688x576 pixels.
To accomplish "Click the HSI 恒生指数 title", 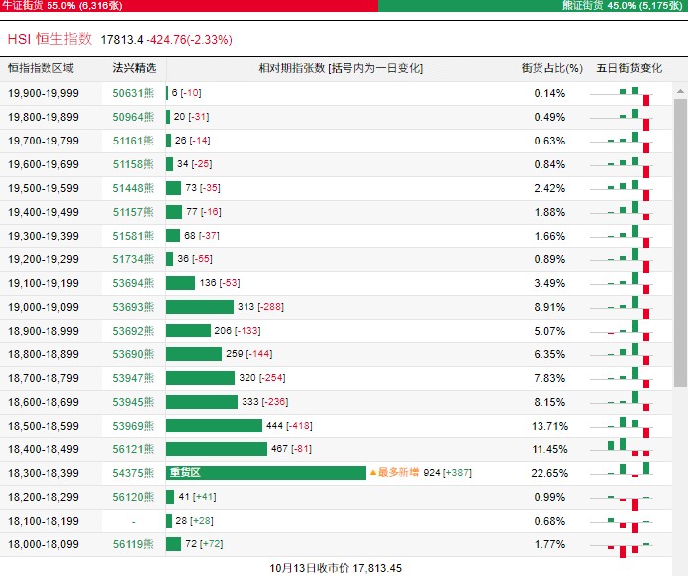I will click(x=50, y=39).
